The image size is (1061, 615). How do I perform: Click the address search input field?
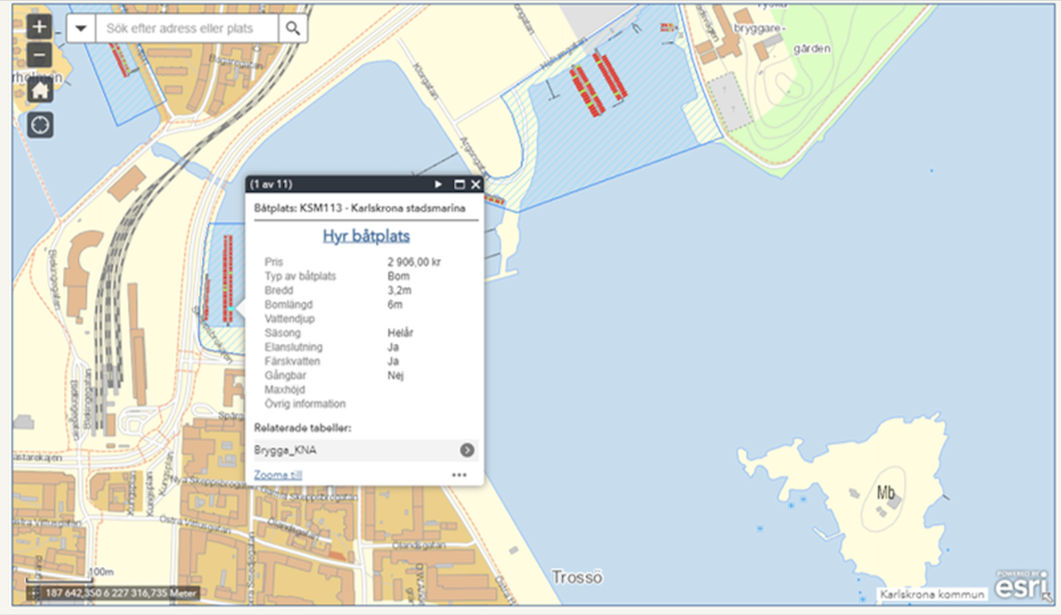(x=187, y=29)
